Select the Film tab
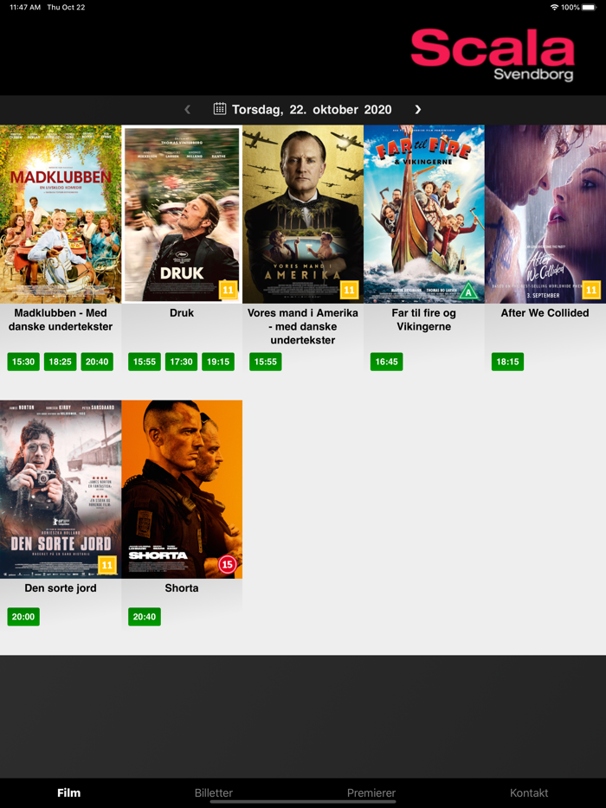The image size is (606, 808). tap(68, 792)
